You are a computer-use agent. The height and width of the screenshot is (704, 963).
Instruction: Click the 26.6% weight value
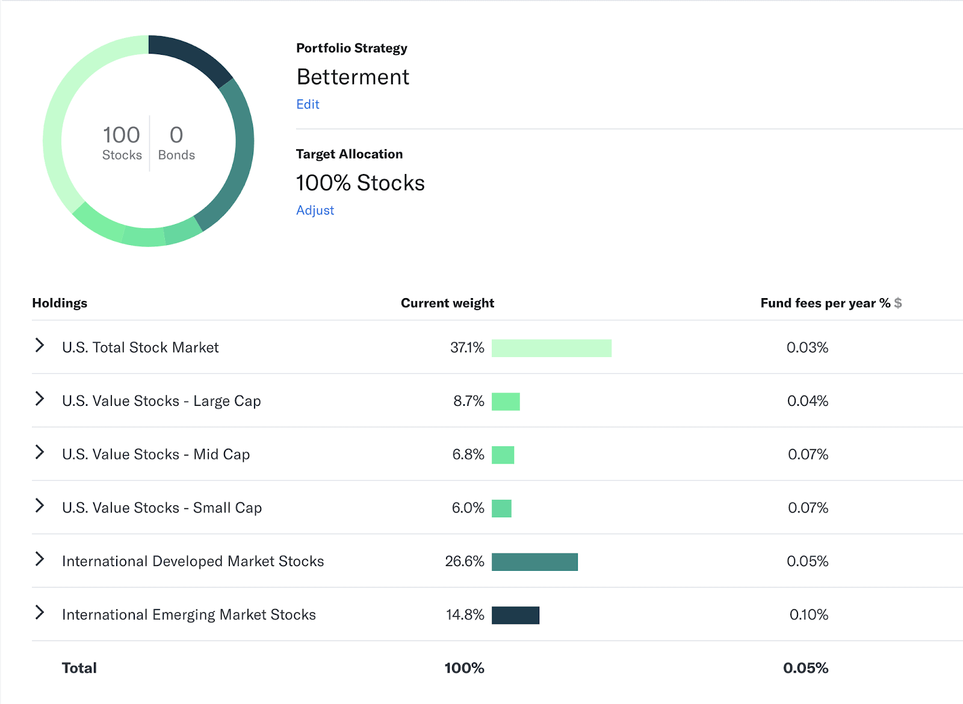[x=465, y=561]
